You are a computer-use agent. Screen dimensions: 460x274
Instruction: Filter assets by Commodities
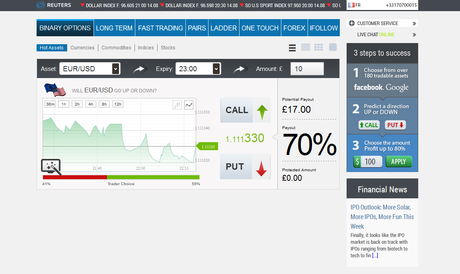tap(116, 47)
